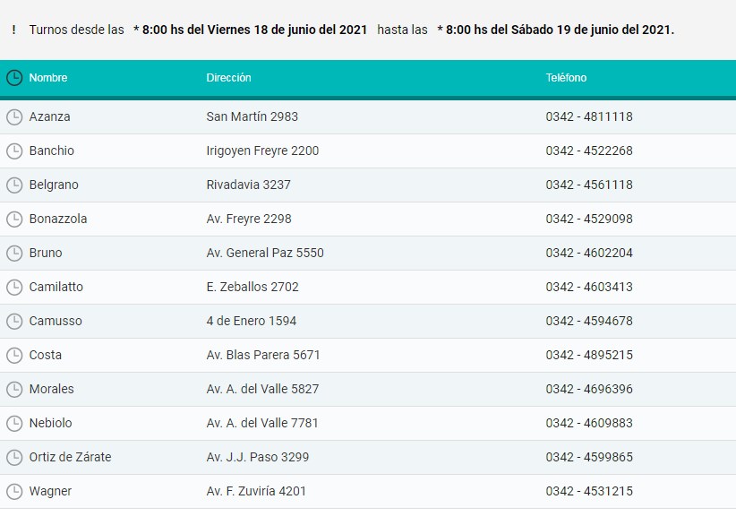The width and height of the screenshot is (736, 525).
Task: Click phone number 0342 - 4696396
Action: click(588, 389)
